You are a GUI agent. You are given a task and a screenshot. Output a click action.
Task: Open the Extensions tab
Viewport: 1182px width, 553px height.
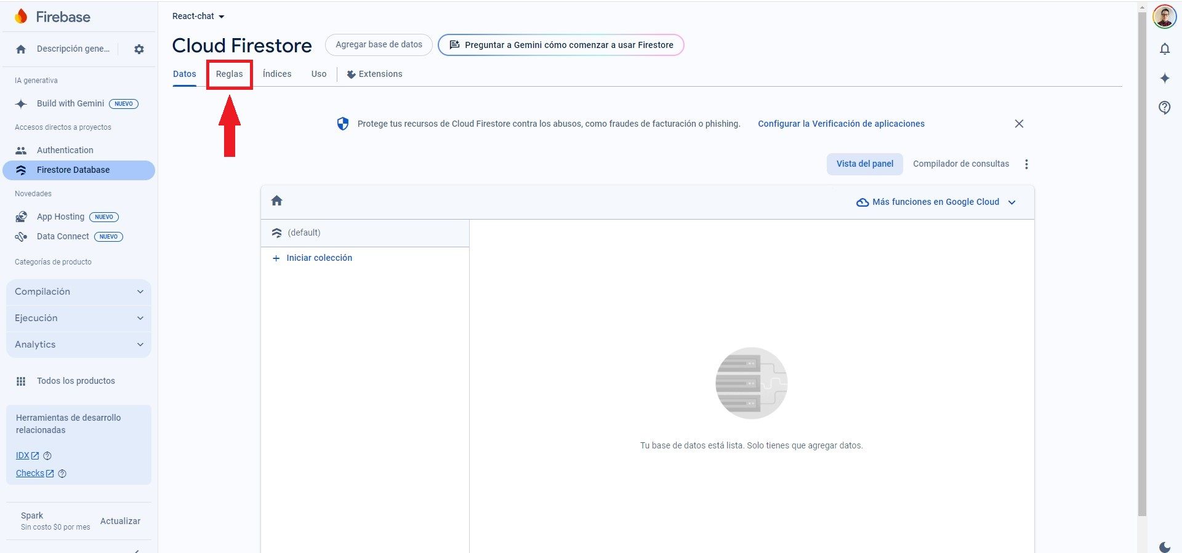pos(374,74)
